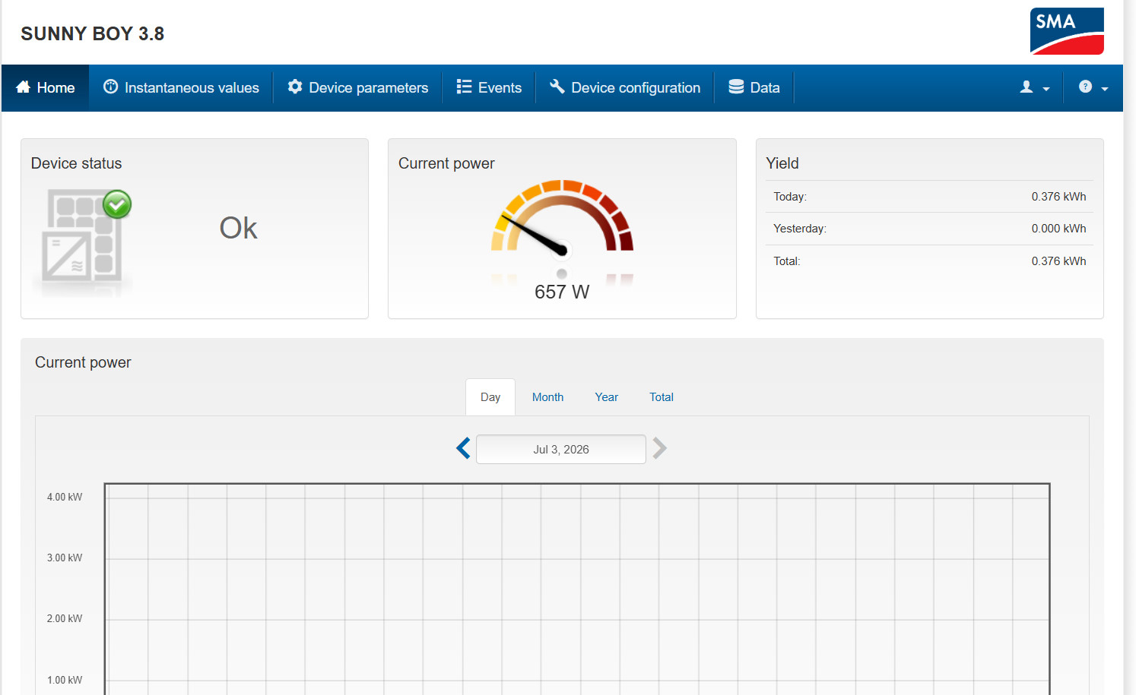
Task: Click the SUNNY BOY 3.8 title
Action: [x=93, y=33]
